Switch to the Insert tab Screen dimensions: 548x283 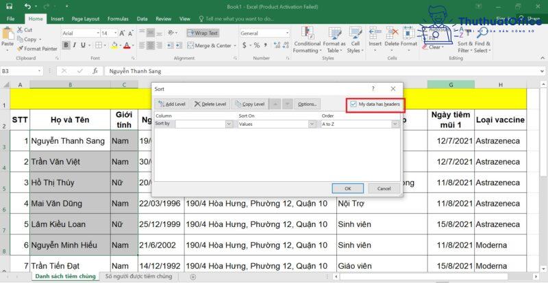pos(57,19)
